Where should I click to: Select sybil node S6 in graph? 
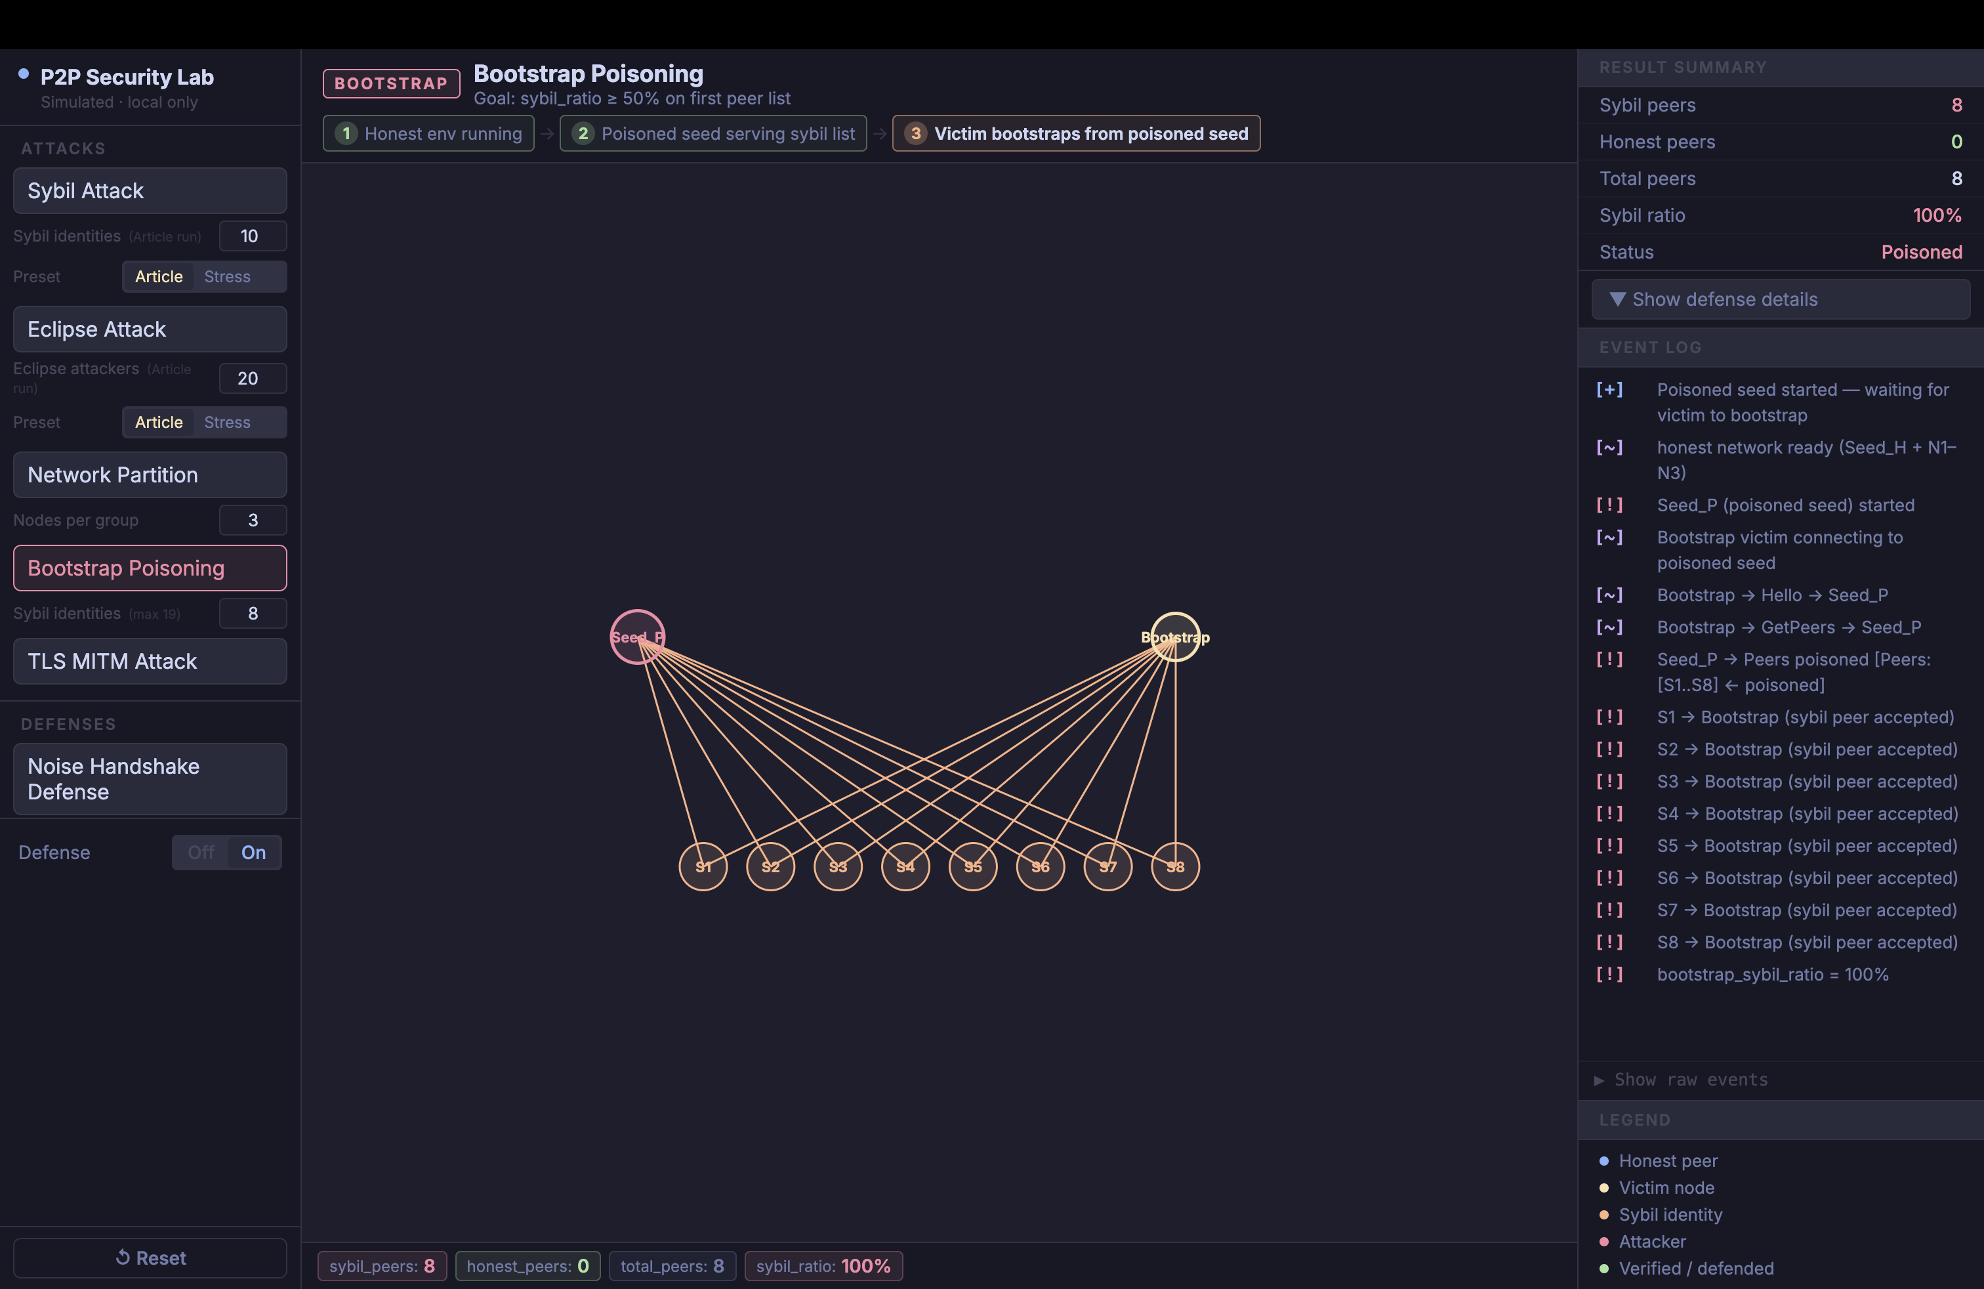pyautogui.click(x=1041, y=866)
